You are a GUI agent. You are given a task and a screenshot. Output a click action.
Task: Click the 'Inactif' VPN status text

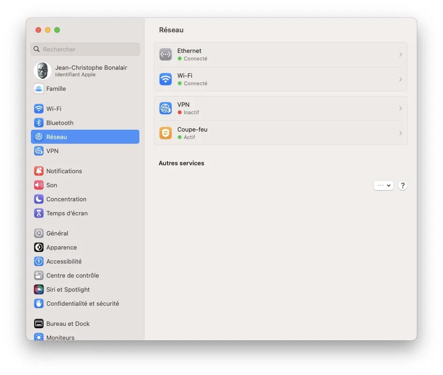[x=191, y=112]
